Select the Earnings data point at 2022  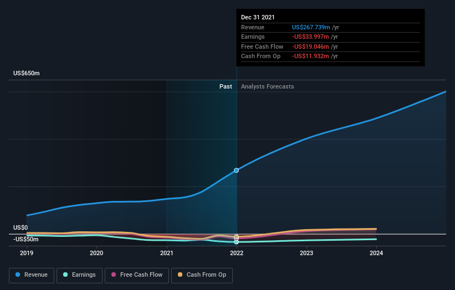[237, 242]
